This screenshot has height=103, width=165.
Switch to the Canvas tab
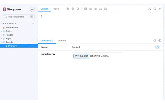(44, 9)
